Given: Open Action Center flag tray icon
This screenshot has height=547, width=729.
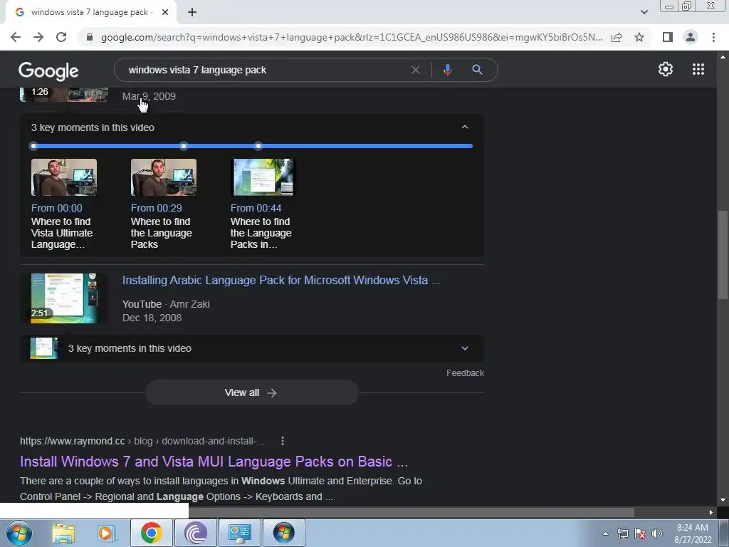Looking at the screenshot, I should pyautogui.click(x=640, y=533).
